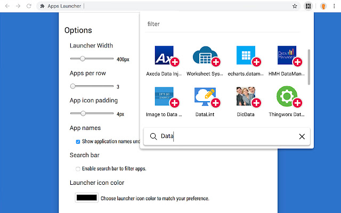
Task: Click the browser back arrow
Action: point(6,6)
